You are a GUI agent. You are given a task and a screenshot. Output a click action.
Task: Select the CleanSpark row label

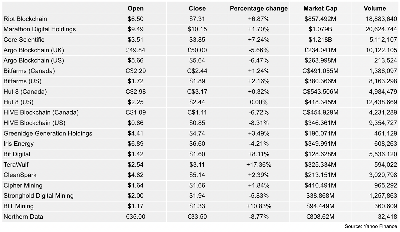(20, 175)
